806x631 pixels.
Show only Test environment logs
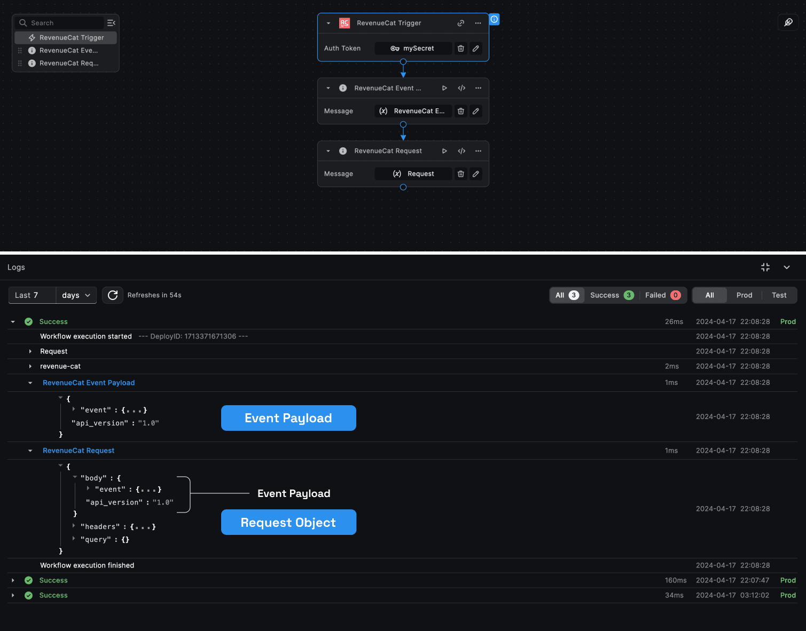click(779, 295)
